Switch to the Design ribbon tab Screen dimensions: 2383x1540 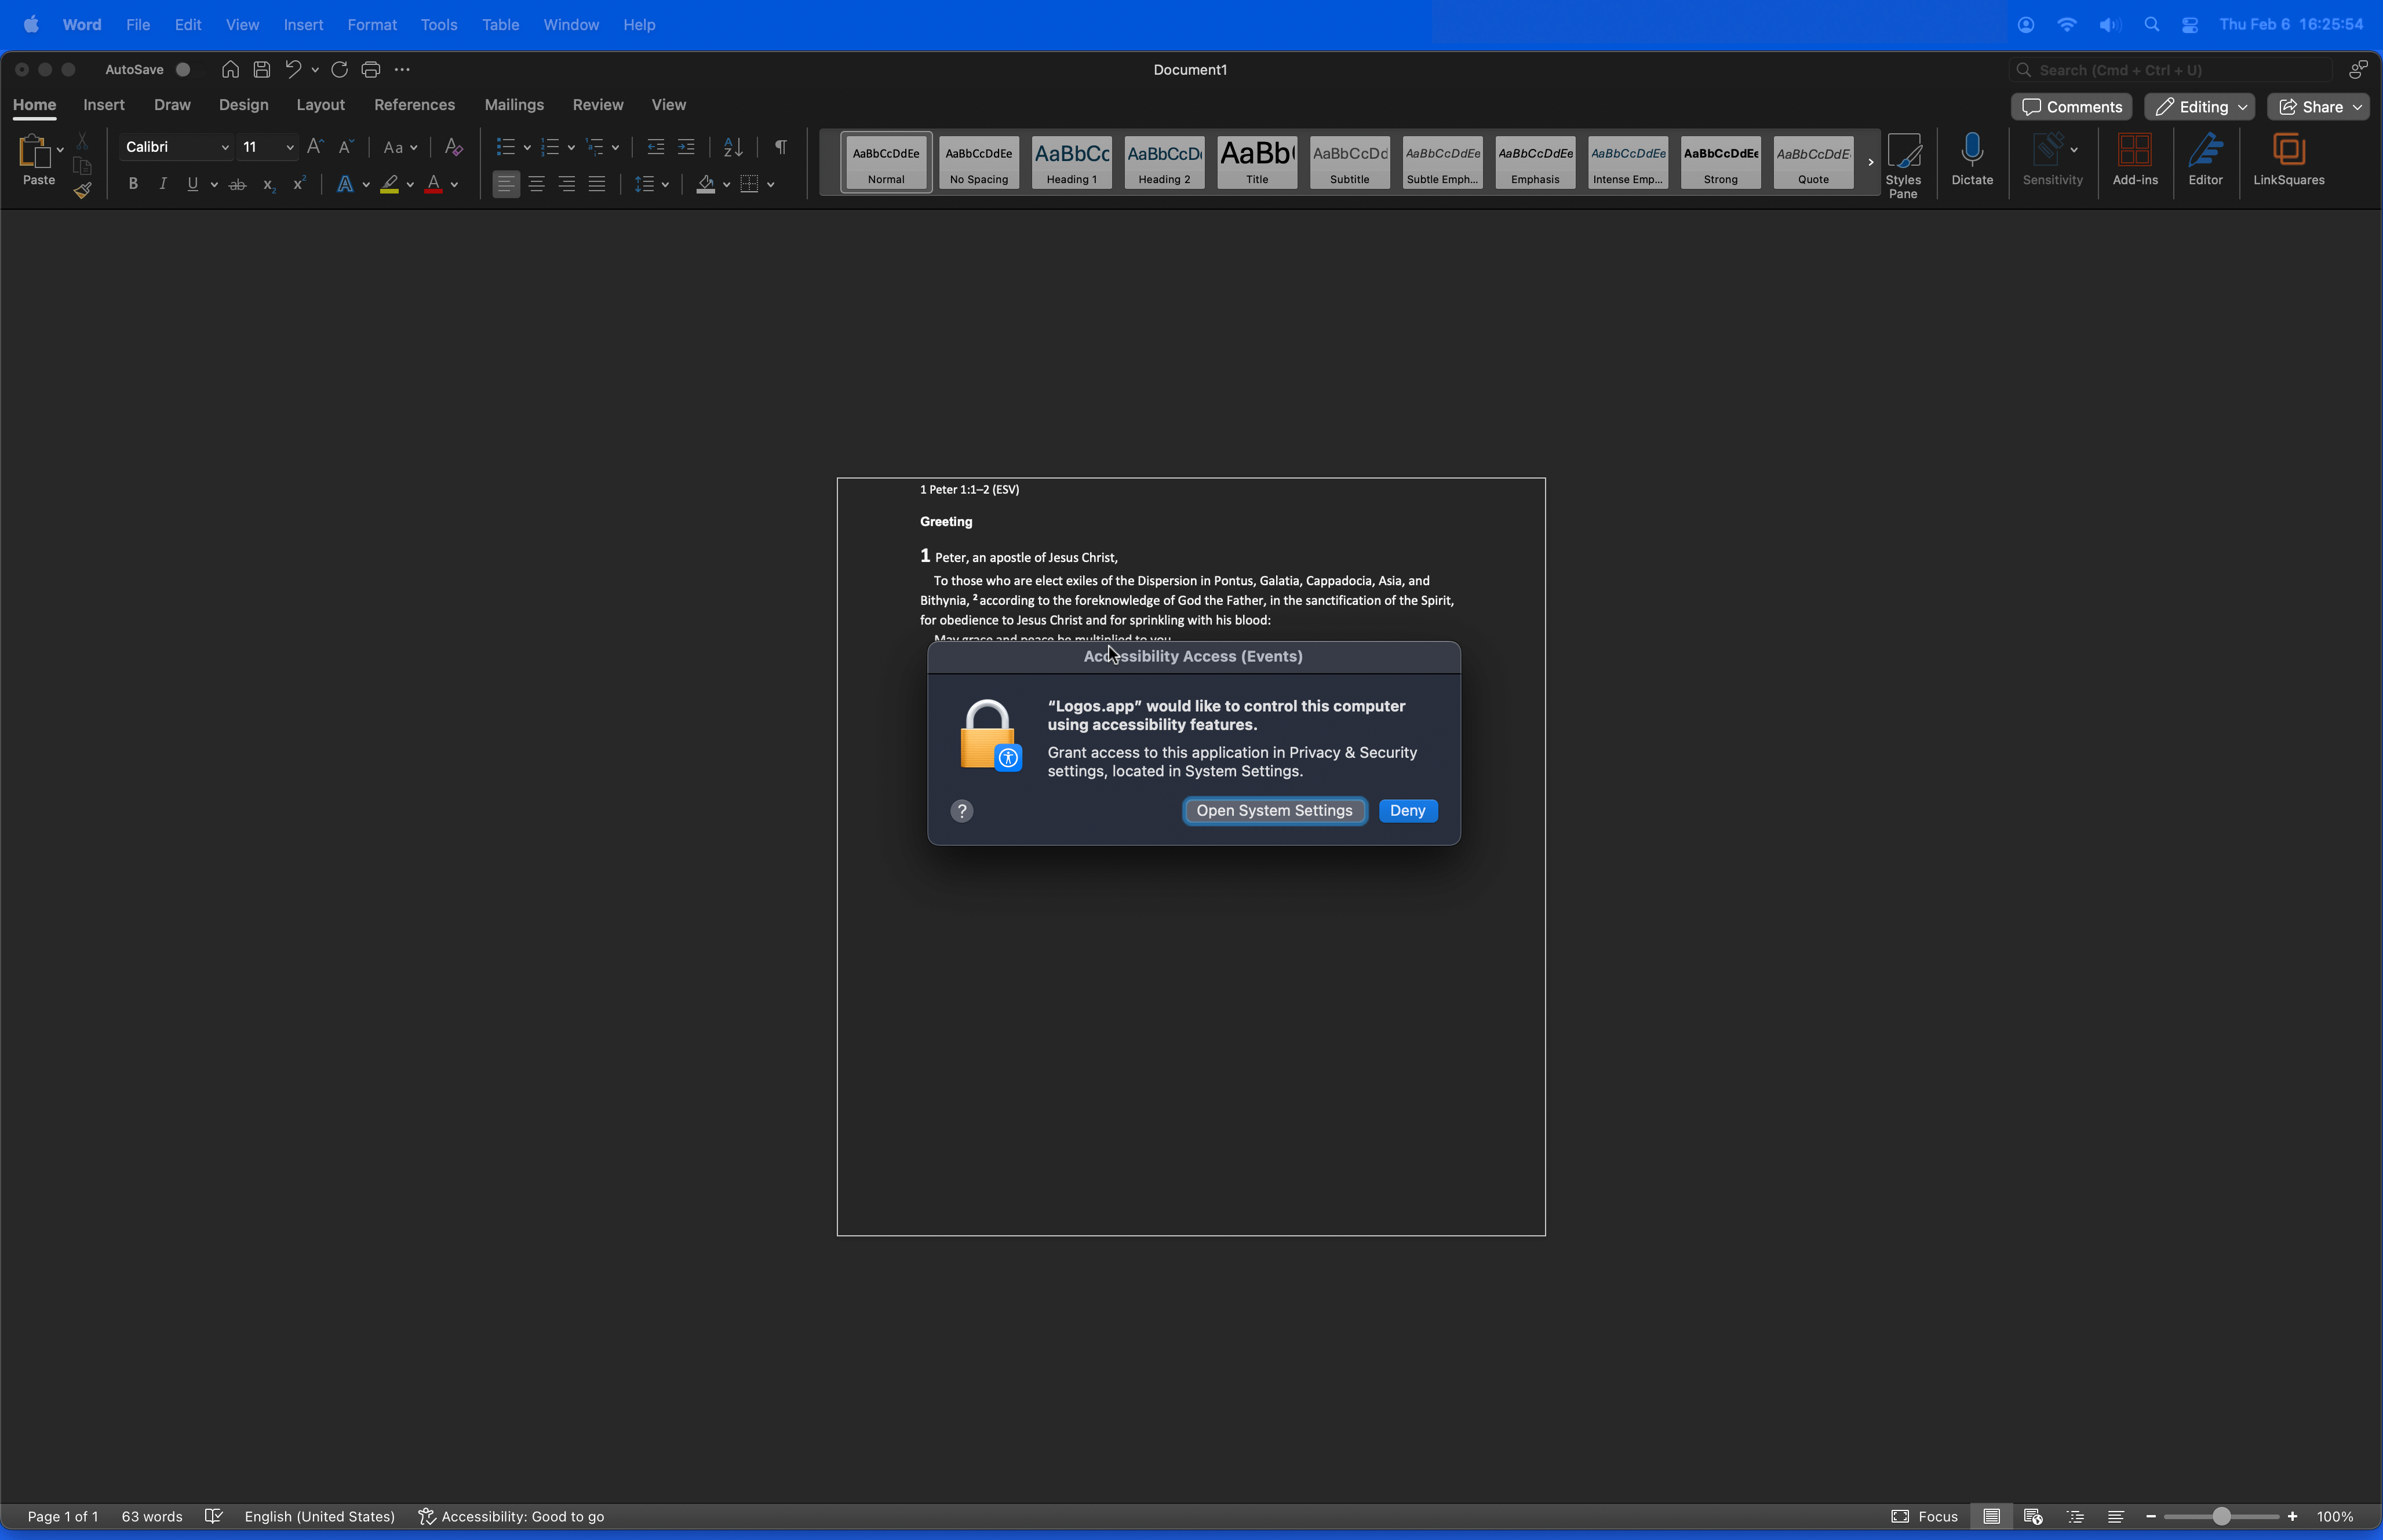click(244, 105)
